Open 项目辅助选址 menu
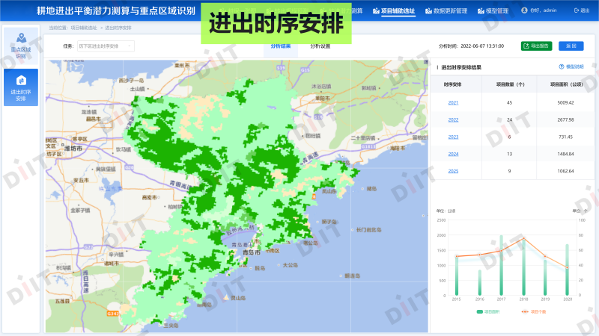This screenshot has height=336, width=599. pyautogui.click(x=394, y=10)
